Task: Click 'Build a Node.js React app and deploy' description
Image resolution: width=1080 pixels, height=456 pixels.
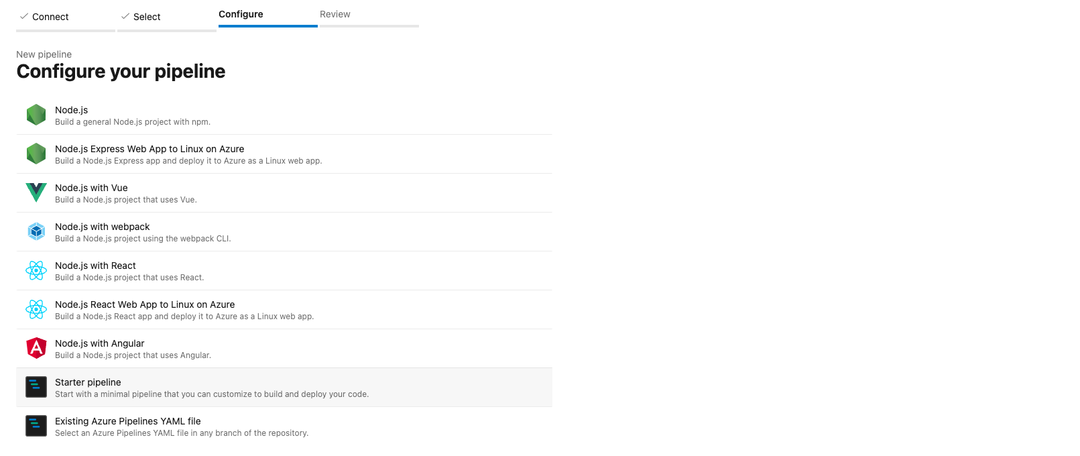Action: pos(184,317)
